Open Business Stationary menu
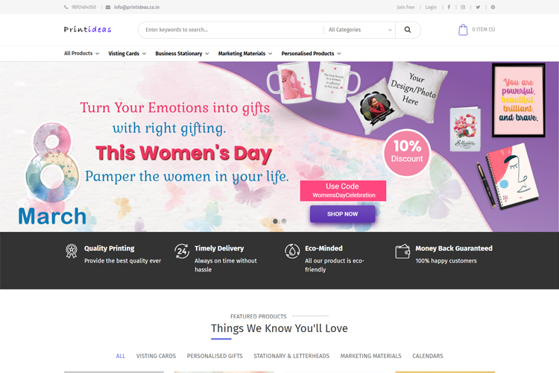559x373 pixels. pyautogui.click(x=182, y=54)
